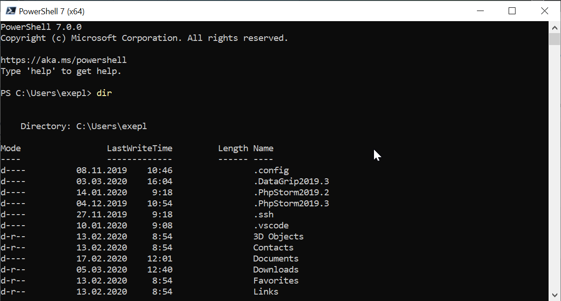Minimize the PowerShell 7 window
The image size is (561, 301).
click(480, 11)
